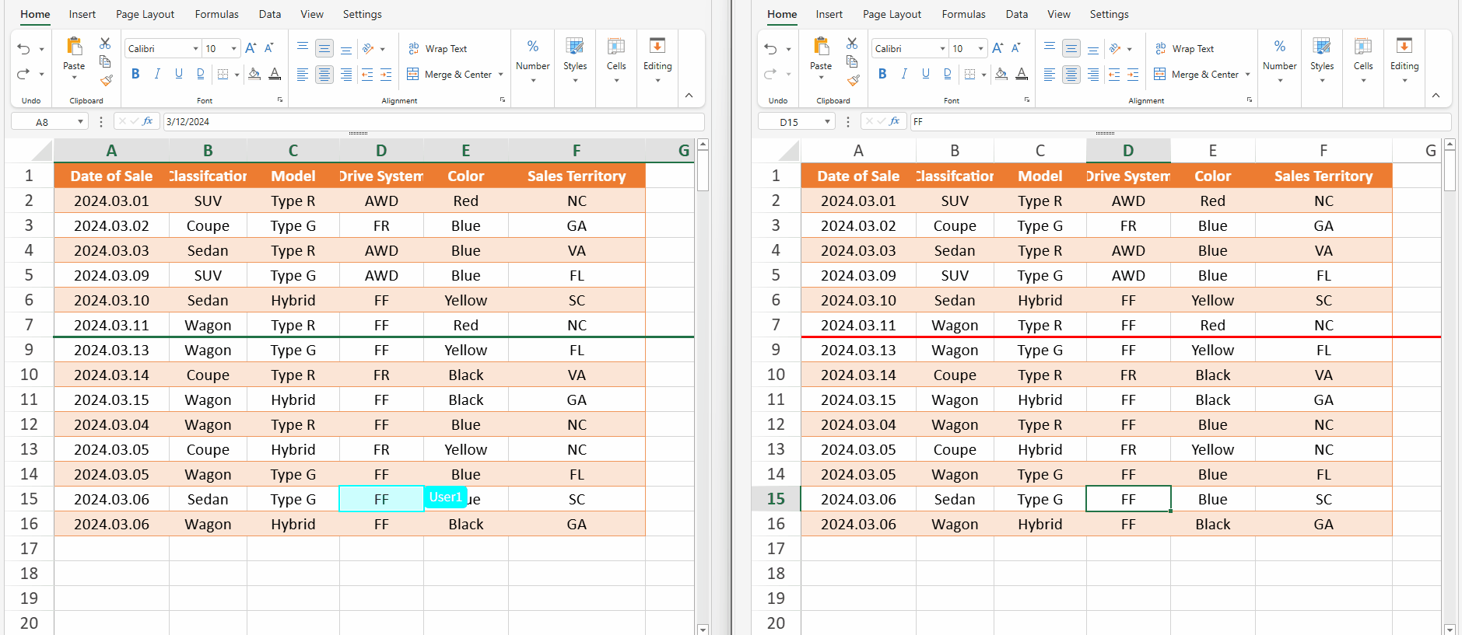Toggle Wrap Text in the left window

click(x=437, y=48)
